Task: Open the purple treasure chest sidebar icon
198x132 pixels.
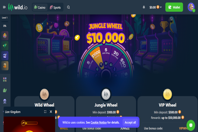Action: pyautogui.click(x=5, y=55)
